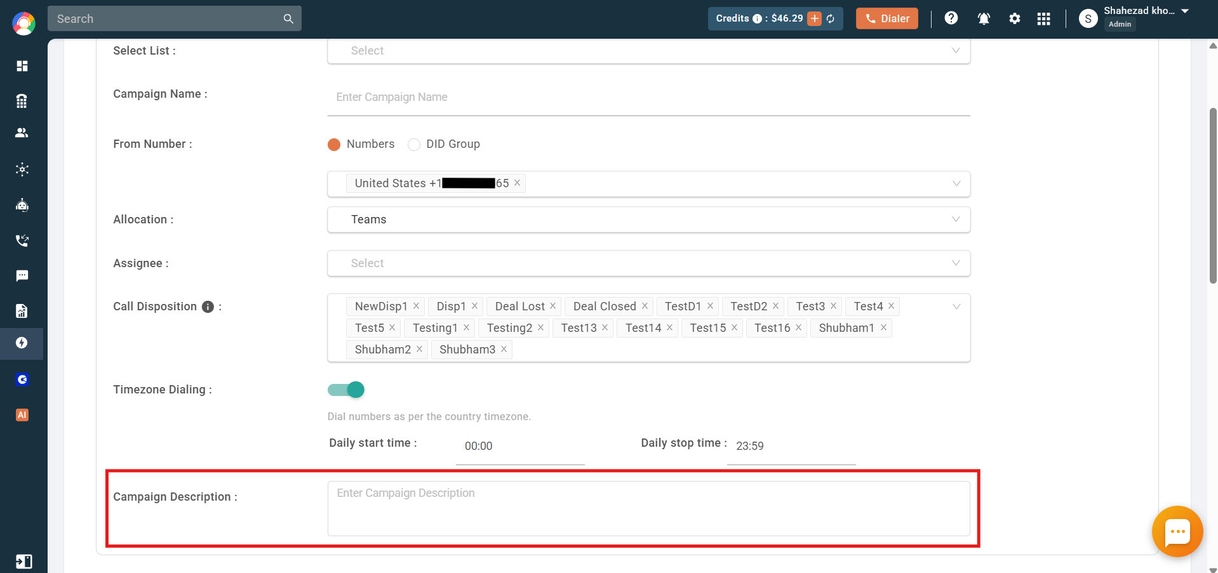Click the user avatar S circle
This screenshot has width=1218, height=573.
tap(1088, 19)
